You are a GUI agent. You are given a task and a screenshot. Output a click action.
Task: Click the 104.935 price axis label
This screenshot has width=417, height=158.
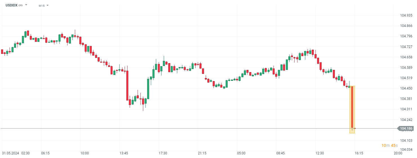pyautogui.click(x=406, y=15)
